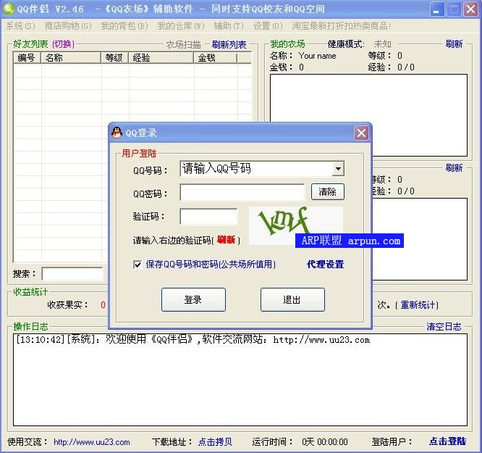Click the 切换 link in 好友列表
Viewport: 482px width, 453px height.
coord(63,44)
